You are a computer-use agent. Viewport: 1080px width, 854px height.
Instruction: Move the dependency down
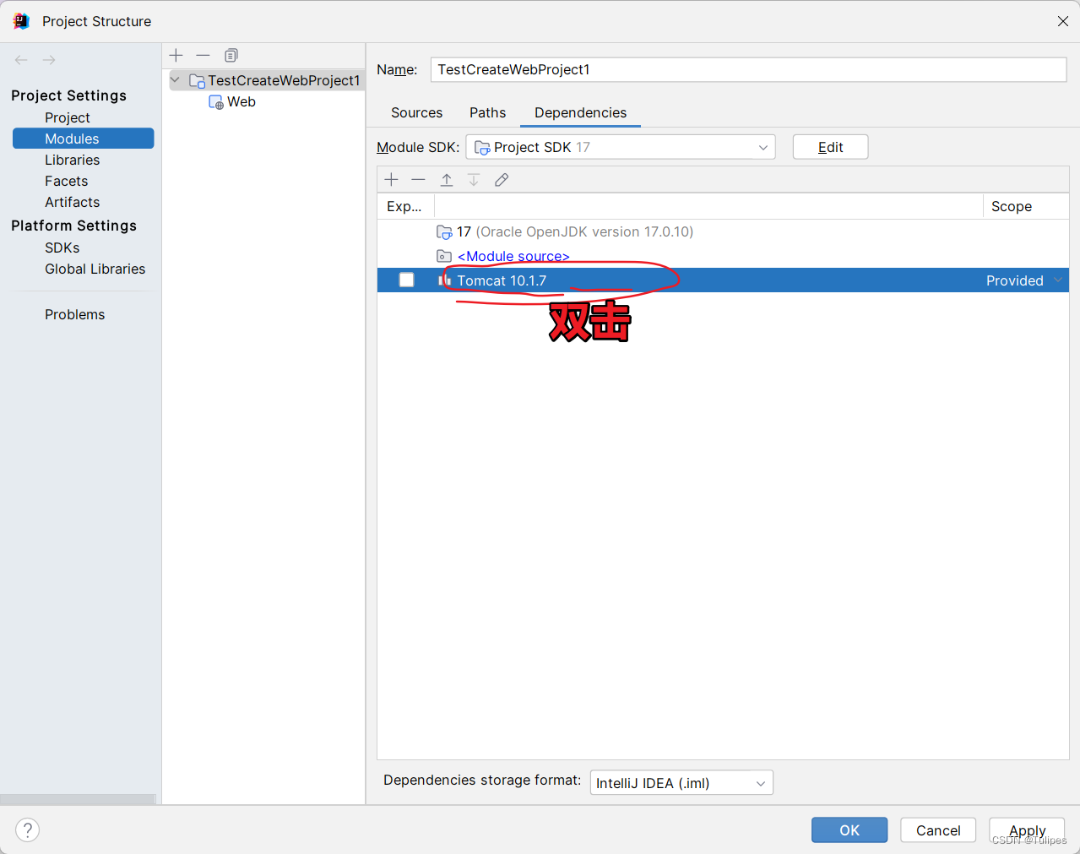pos(474,179)
